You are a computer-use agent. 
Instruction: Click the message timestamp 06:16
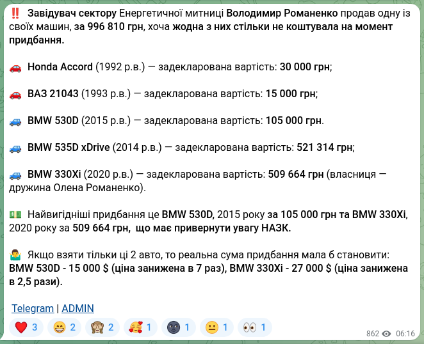click(x=405, y=334)
